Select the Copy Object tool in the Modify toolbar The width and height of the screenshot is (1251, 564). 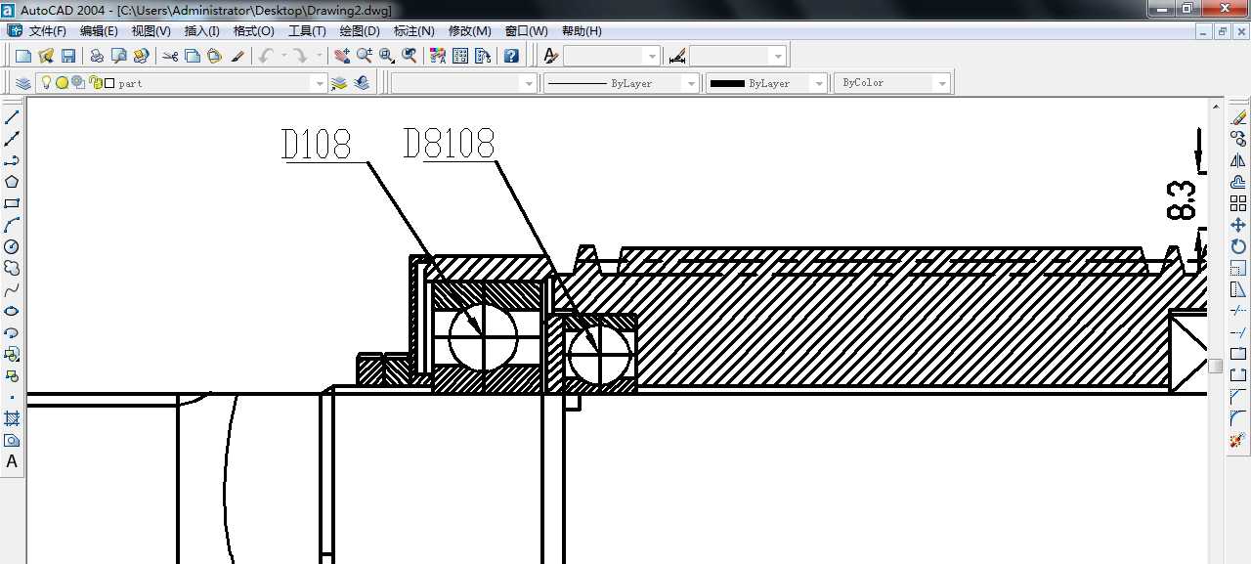(1238, 139)
